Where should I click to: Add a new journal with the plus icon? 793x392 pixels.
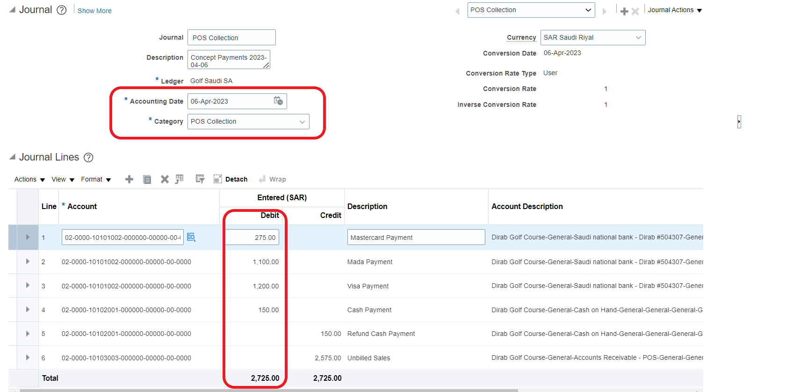coord(624,11)
